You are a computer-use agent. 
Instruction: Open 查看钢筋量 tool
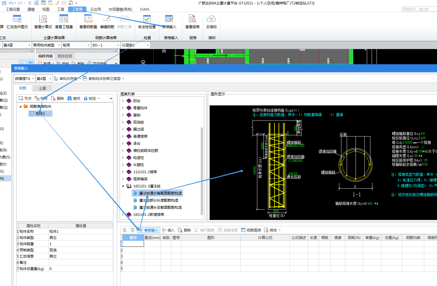[x=88, y=22]
